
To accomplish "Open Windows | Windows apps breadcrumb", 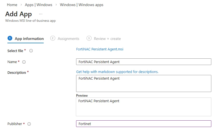I will (82, 5).
